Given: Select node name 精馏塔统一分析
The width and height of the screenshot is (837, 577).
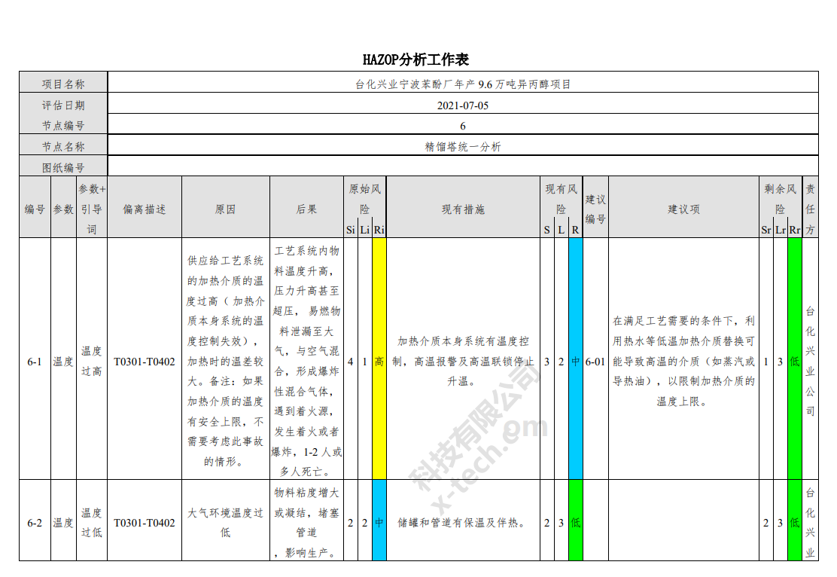Looking at the screenshot, I should tap(463, 147).
